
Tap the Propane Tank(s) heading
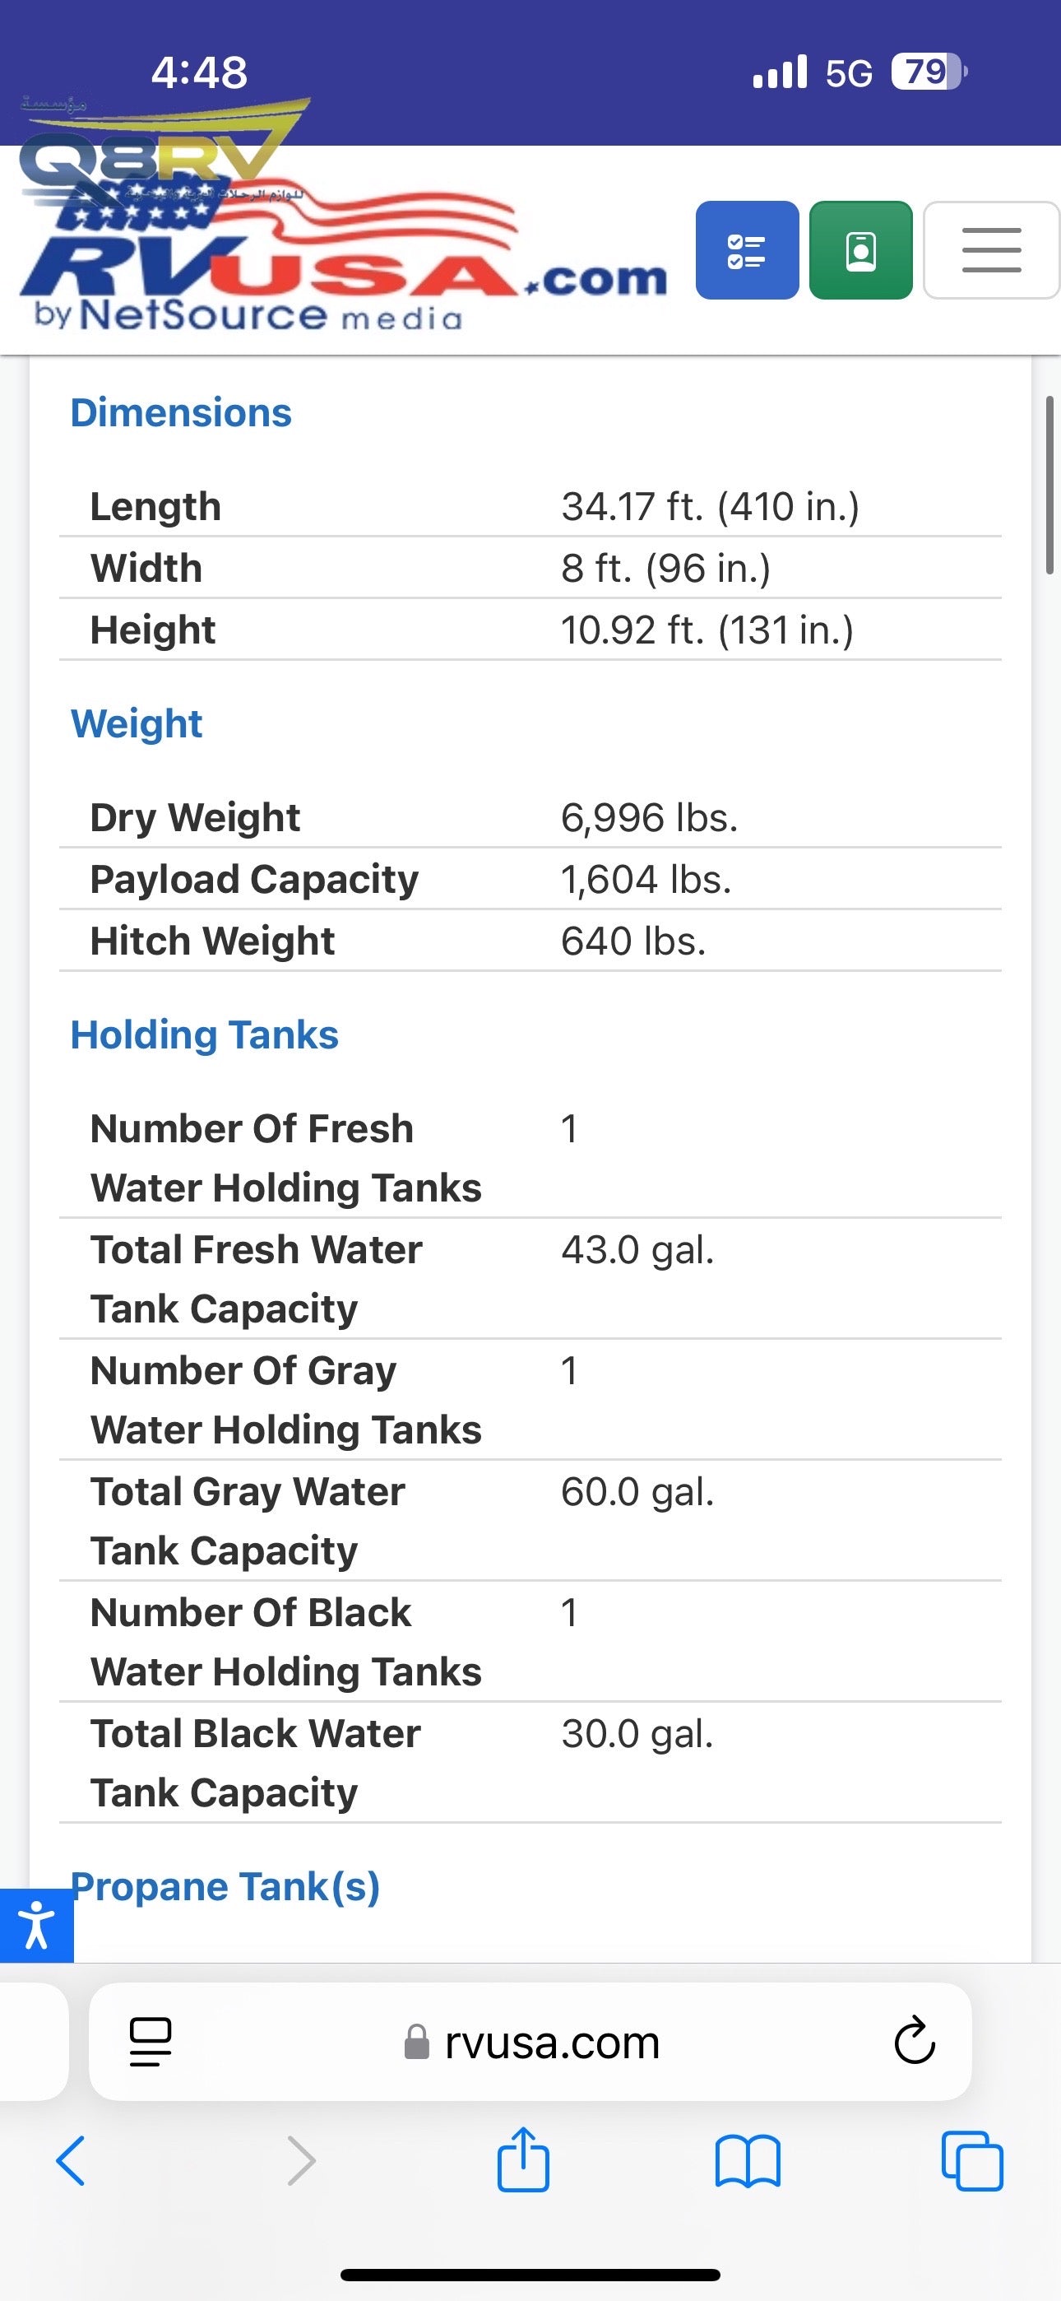pyautogui.click(x=226, y=1886)
